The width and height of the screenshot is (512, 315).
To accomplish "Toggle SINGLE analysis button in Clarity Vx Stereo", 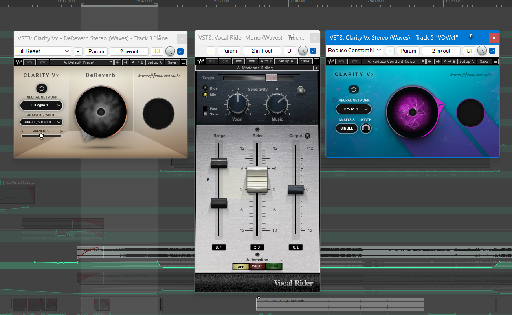I will coord(347,128).
